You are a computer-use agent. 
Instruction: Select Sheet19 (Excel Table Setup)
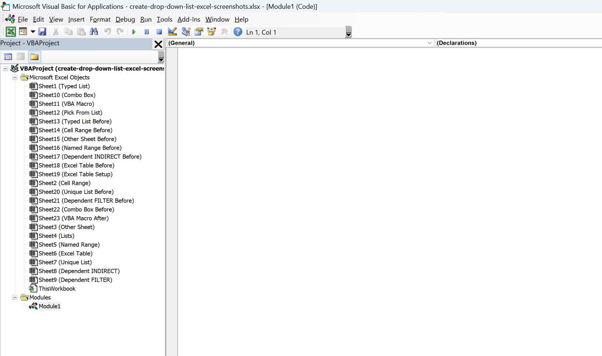71,174
